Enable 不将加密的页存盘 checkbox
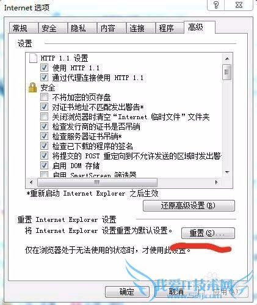 coord(44,97)
